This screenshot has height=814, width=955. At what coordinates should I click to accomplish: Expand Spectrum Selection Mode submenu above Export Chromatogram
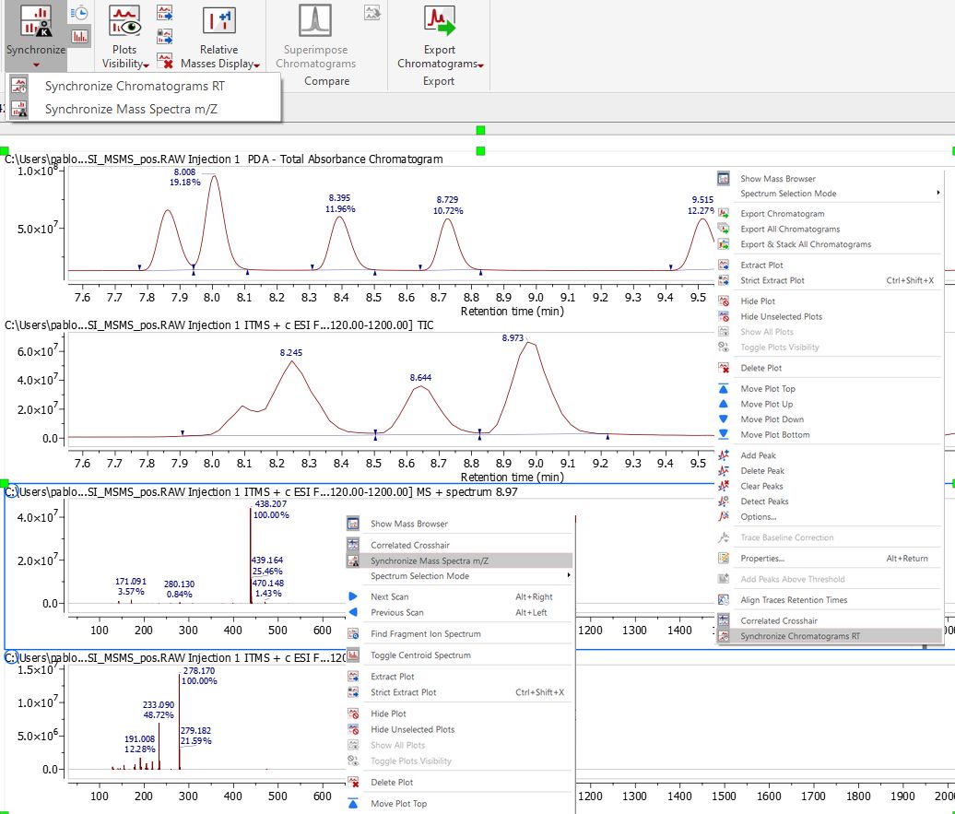(x=829, y=194)
